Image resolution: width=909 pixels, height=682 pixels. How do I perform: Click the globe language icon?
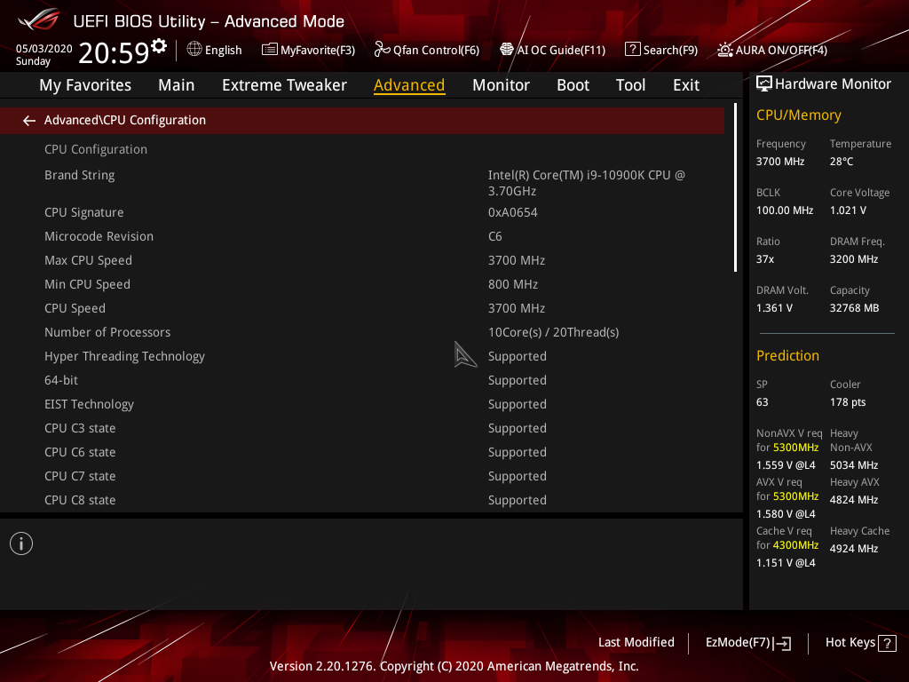coord(194,50)
